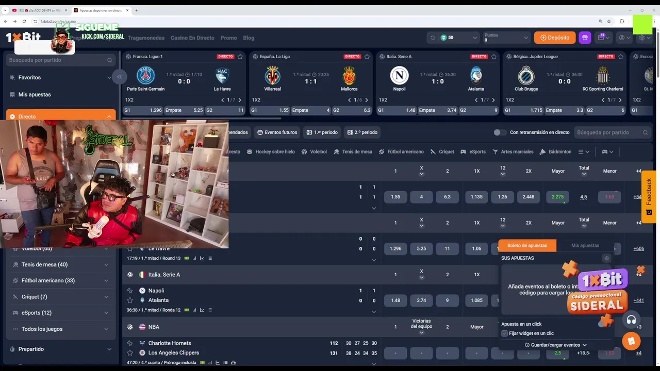The image size is (660, 371).
Task: Toggle Con retransmisión en directo switch
Action: 499,132
